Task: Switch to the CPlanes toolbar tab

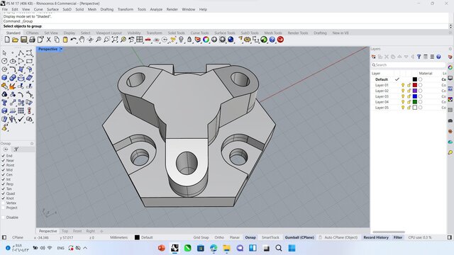Action: click(x=32, y=33)
